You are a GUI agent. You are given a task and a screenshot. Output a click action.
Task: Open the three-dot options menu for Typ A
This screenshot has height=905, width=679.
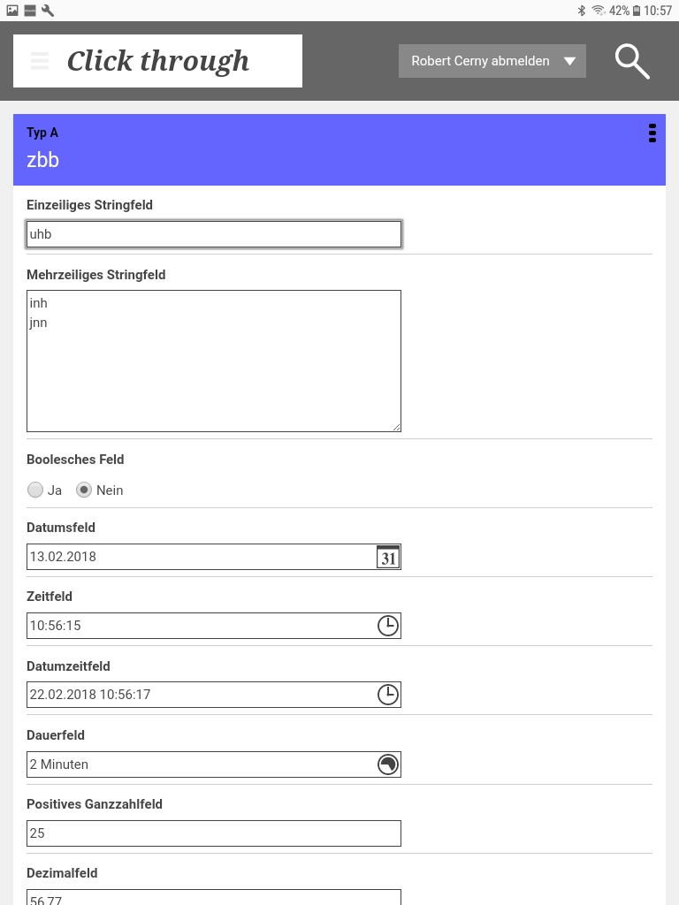tap(652, 133)
